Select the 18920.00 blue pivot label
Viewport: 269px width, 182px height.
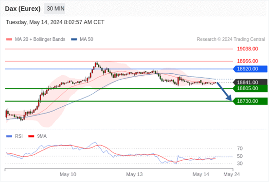[251, 69]
